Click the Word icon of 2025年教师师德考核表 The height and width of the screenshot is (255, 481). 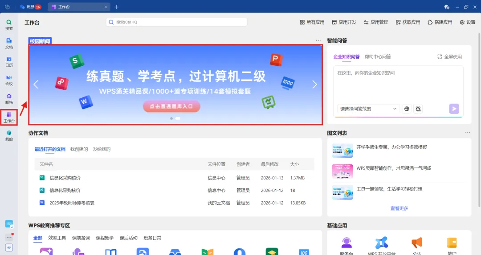[x=42, y=203]
